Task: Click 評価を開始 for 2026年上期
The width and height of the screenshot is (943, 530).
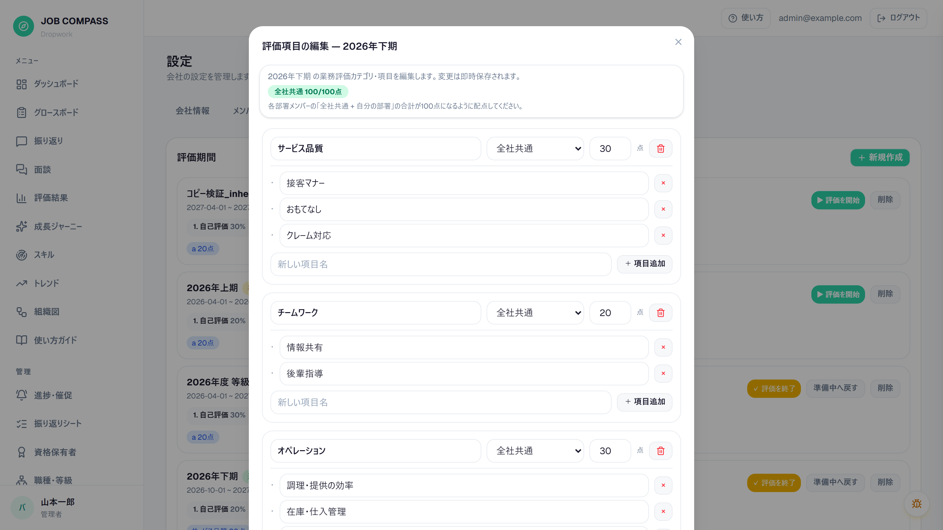Action: [838, 294]
